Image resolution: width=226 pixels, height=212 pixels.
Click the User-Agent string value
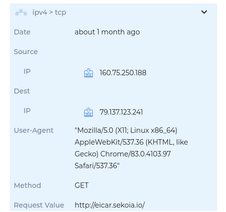click(x=131, y=148)
